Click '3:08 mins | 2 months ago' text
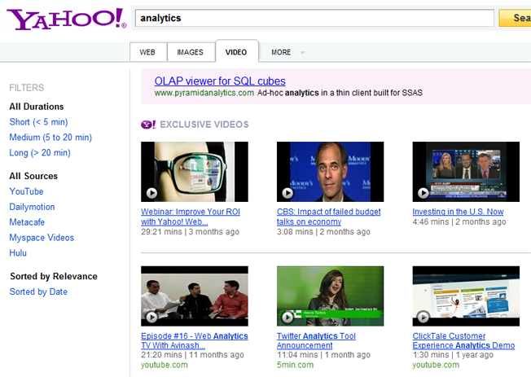 (323, 232)
